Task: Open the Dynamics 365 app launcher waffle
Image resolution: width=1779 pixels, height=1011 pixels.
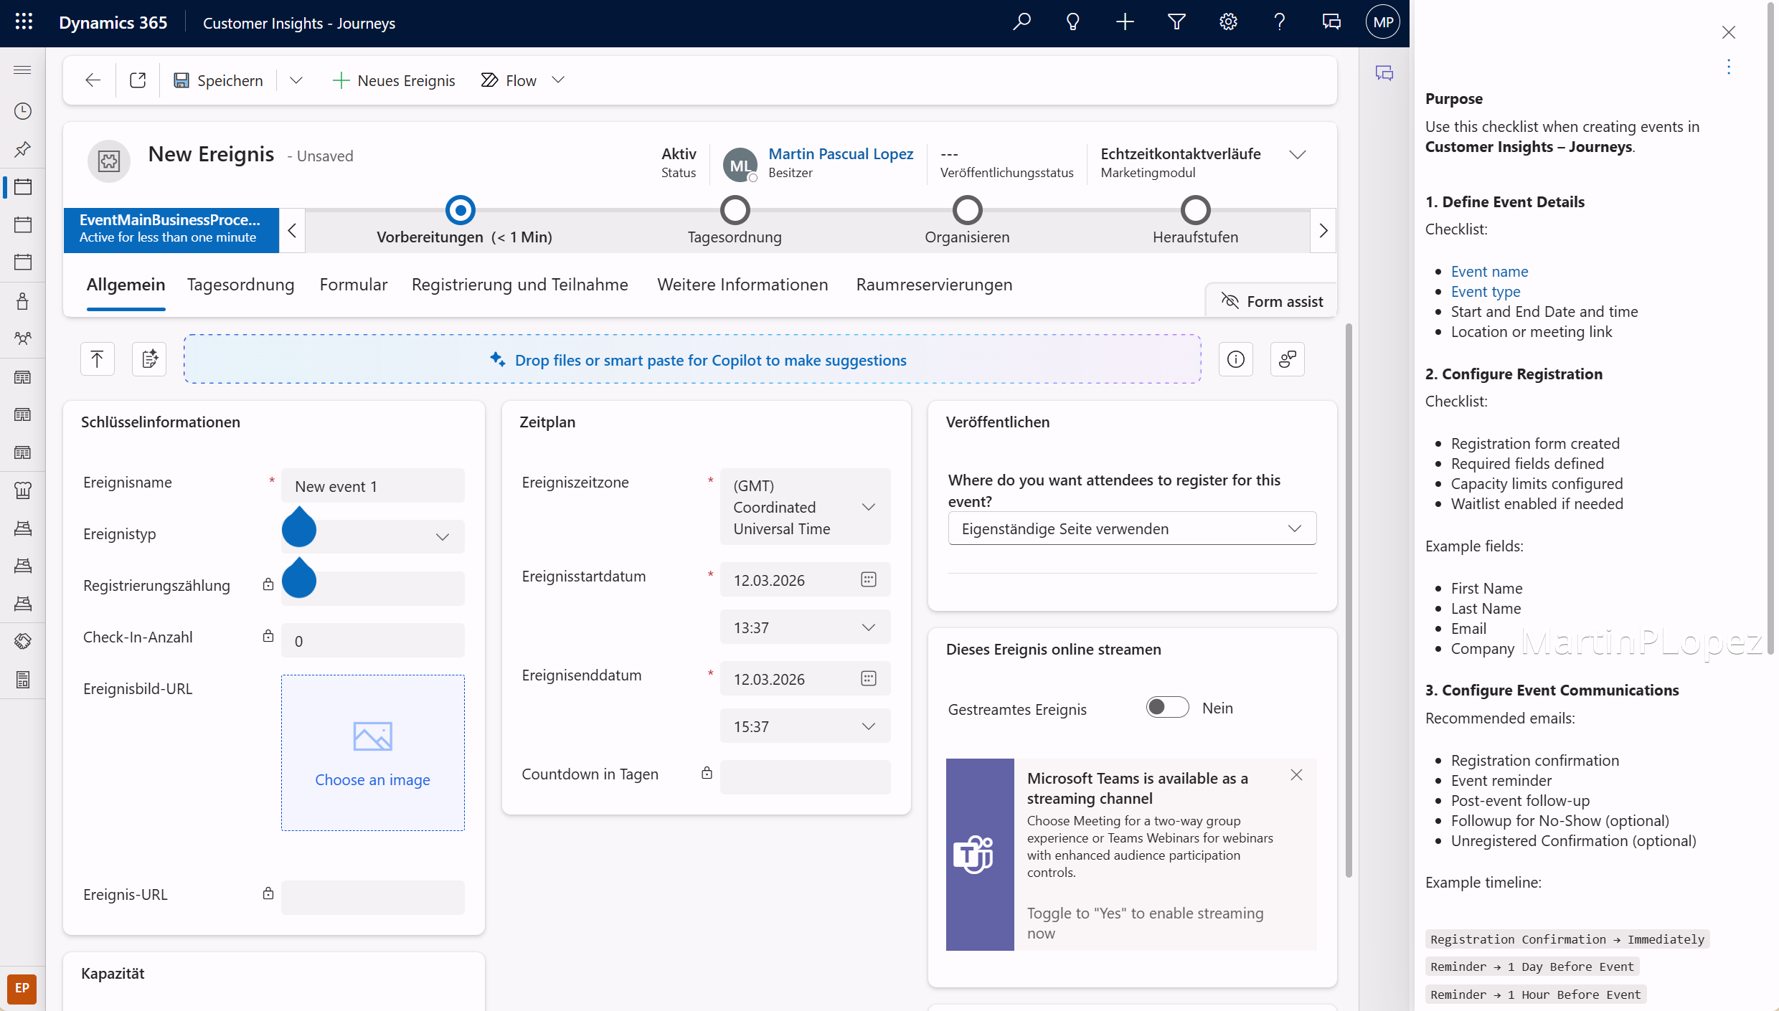Action: 24,22
